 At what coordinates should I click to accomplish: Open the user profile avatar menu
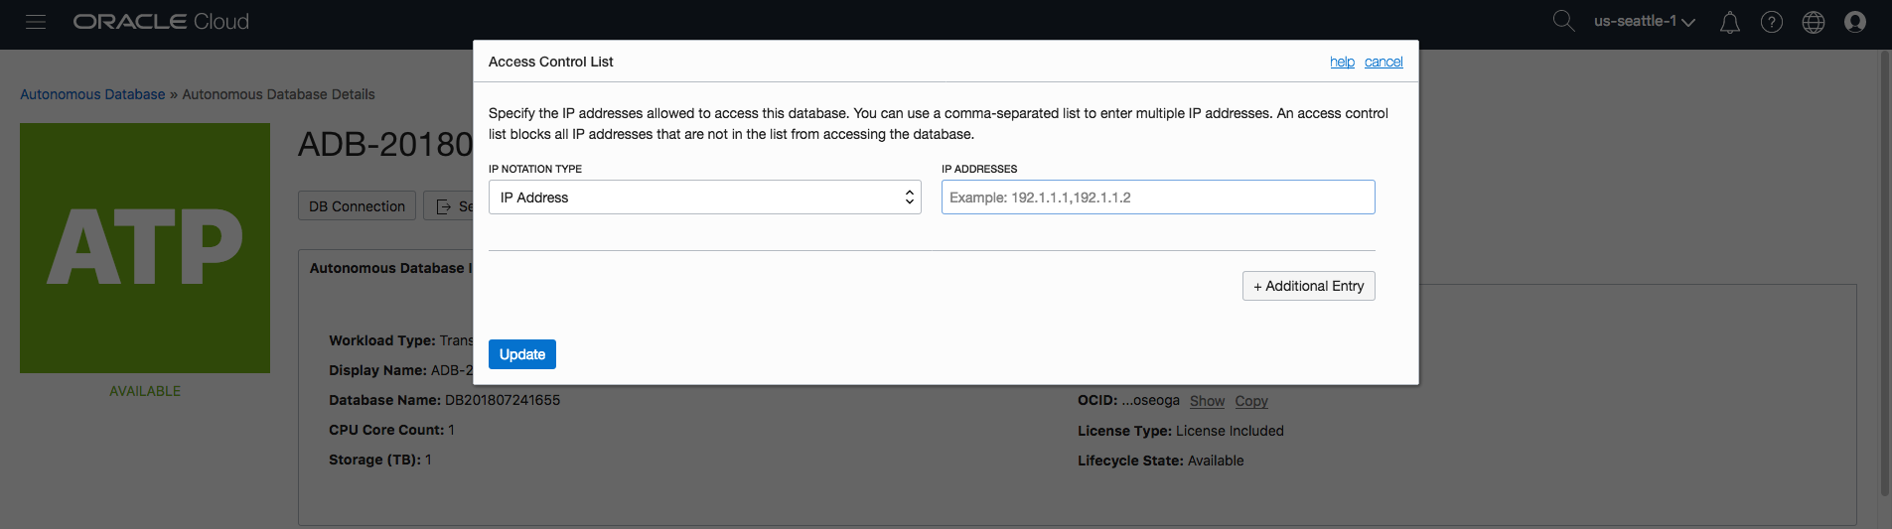tap(1854, 22)
